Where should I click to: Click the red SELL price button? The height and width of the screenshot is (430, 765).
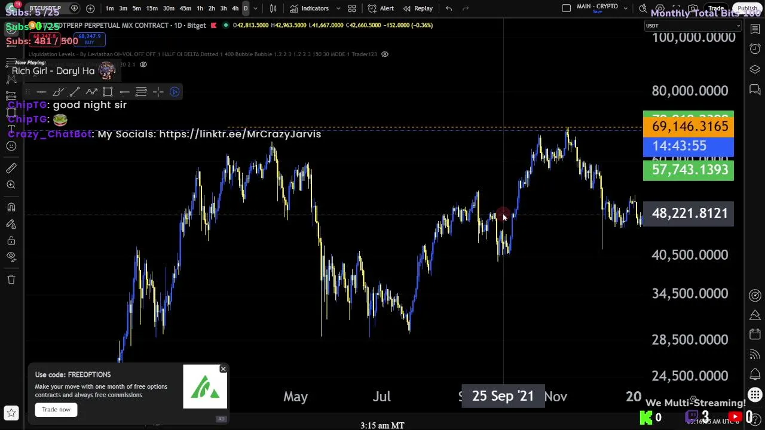45,39
